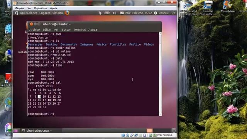Open the Terminal menu in terminal menubar
The width and height of the screenshot is (247, 139).
[x=80, y=30]
